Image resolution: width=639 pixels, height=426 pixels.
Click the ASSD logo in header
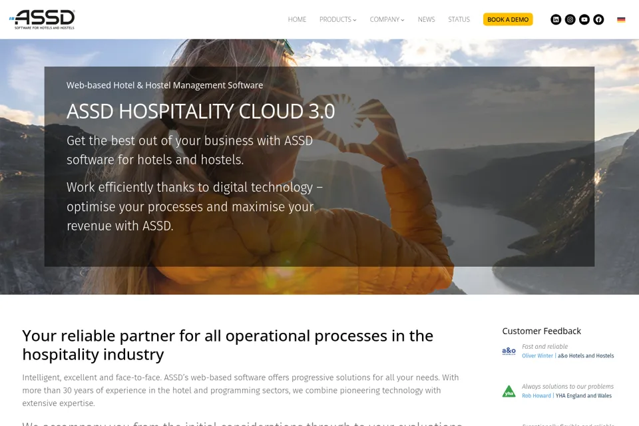coord(42,19)
